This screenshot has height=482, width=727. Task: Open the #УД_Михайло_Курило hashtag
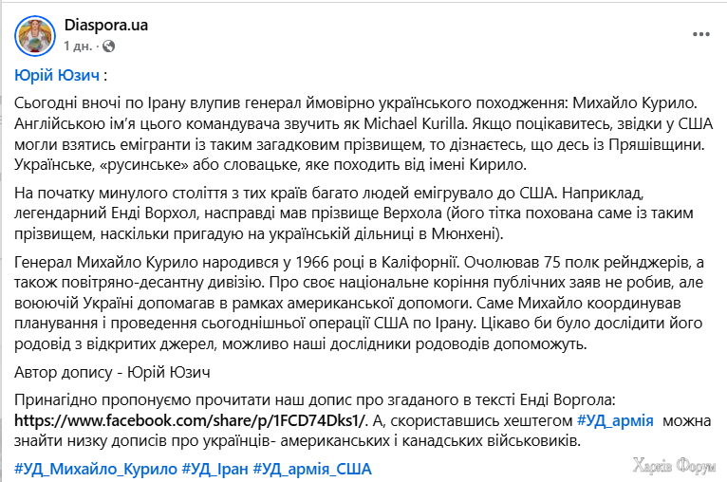click(x=96, y=469)
